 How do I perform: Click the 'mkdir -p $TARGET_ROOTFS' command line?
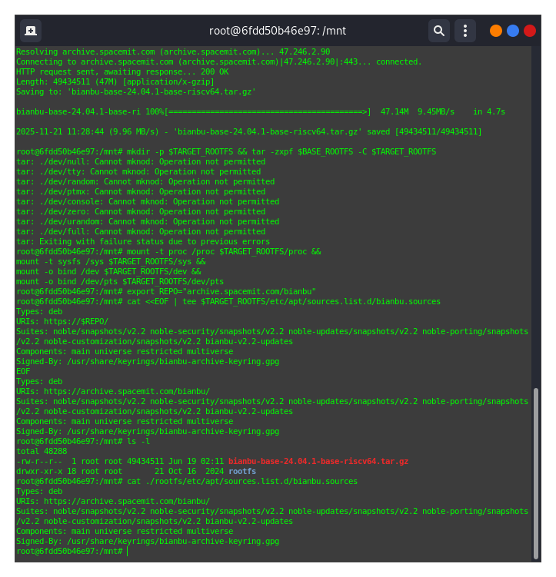226,151
